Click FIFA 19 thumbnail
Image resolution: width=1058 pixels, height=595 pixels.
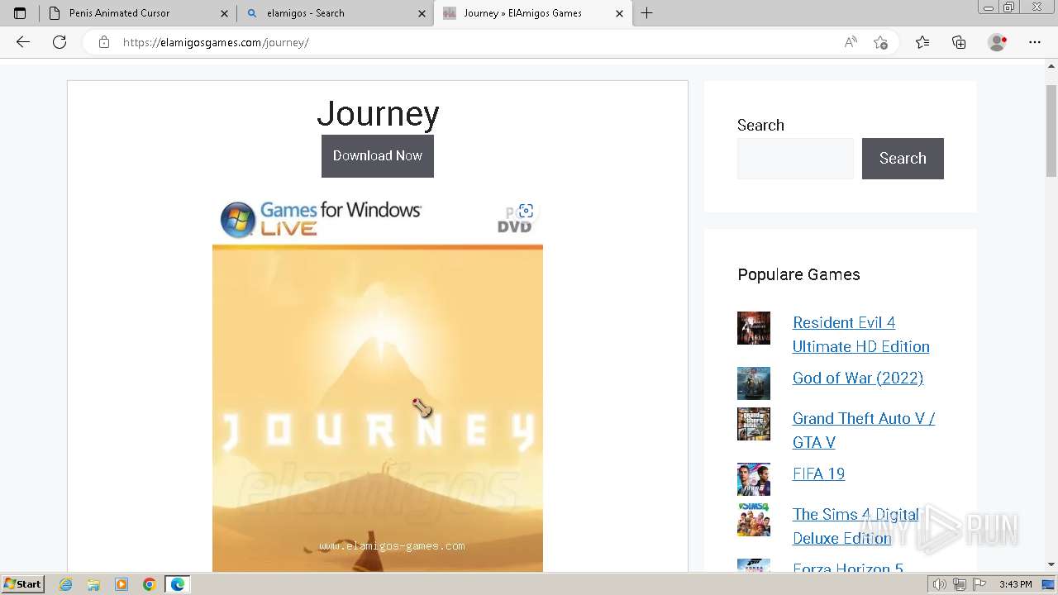[x=754, y=479]
